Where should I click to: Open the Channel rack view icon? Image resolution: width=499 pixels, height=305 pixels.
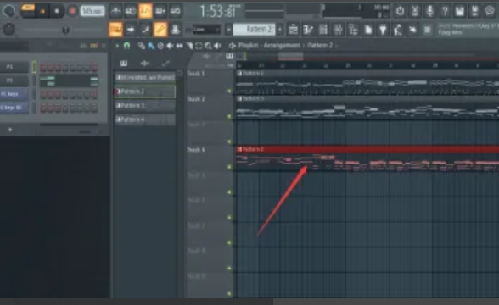[323, 30]
